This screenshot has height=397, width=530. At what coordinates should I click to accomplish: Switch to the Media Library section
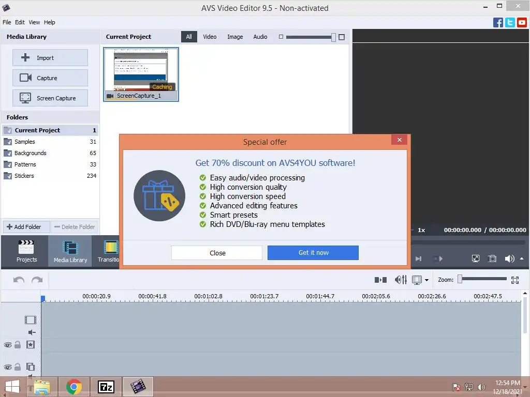70,251
